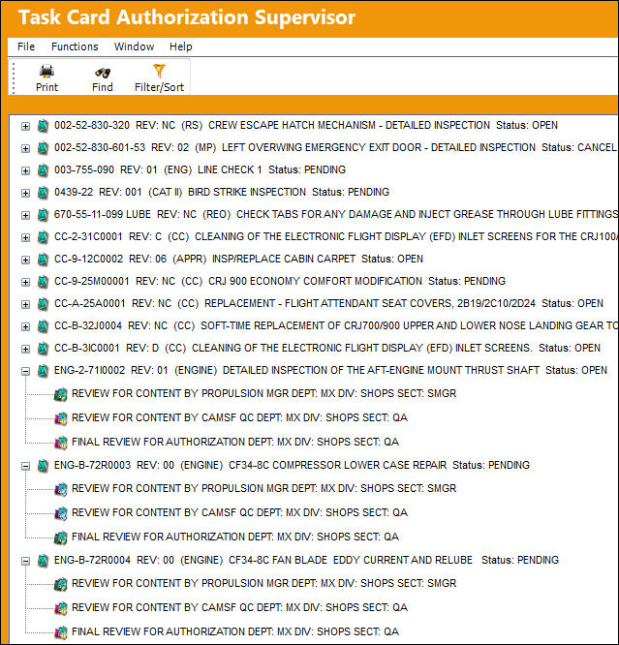The width and height of the screenshot is (619, 645).
Task: Click task card icon for CC-2-31C0001
Action: 43,237
